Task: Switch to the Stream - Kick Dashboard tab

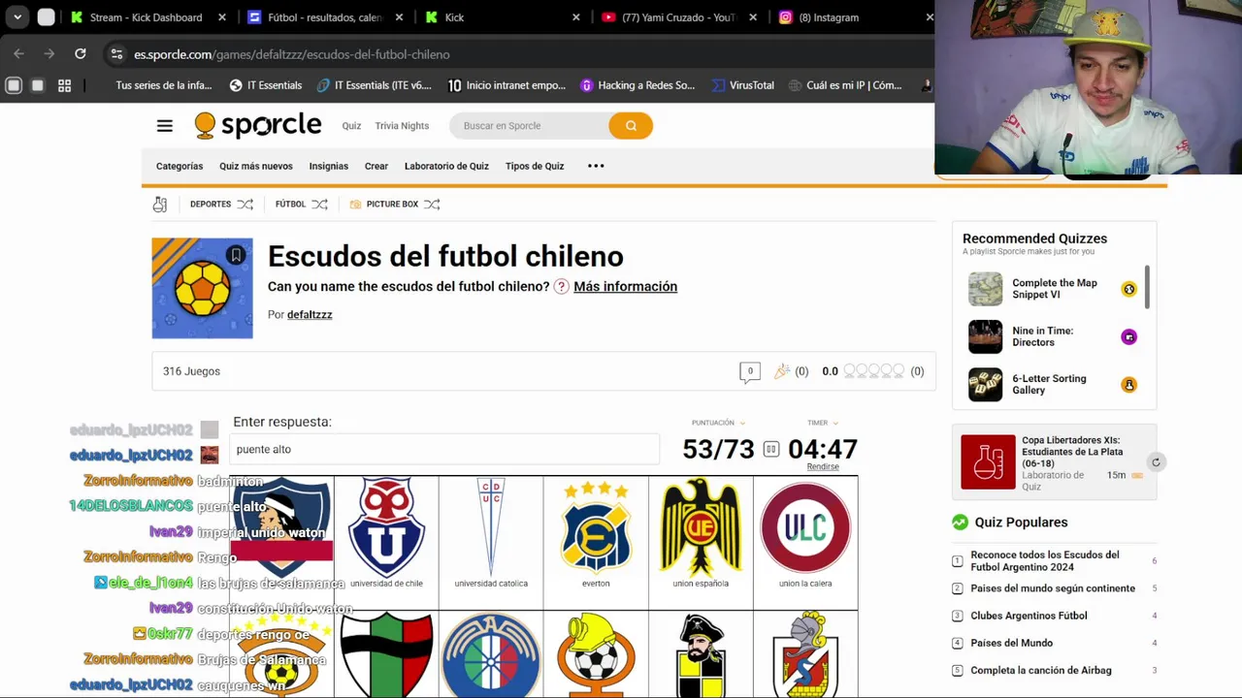Action: [x=146, y=17]
